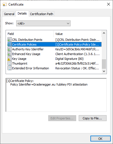Click the field list scrollbar thumb
Screen dimensions: 113x144
point(104,64)
